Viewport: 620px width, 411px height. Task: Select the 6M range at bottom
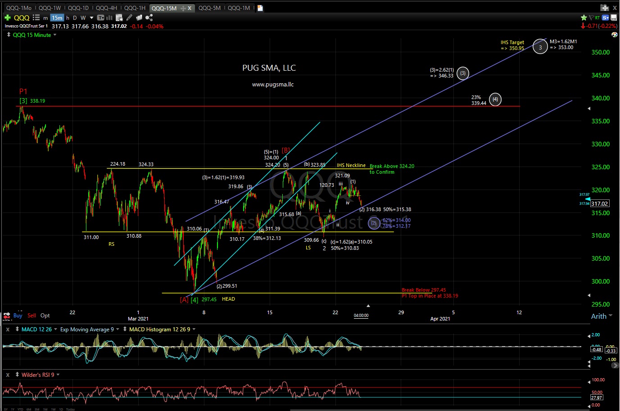[29, 409]
